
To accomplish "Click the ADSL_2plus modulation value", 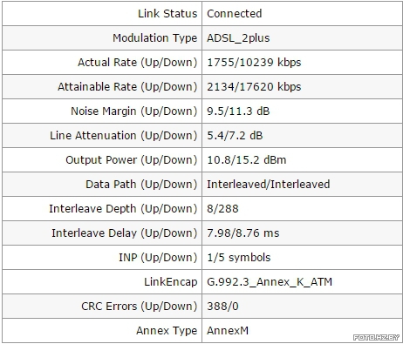I will pos(238,38).
